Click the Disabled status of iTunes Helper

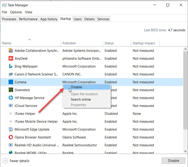(x=111, y=114)
